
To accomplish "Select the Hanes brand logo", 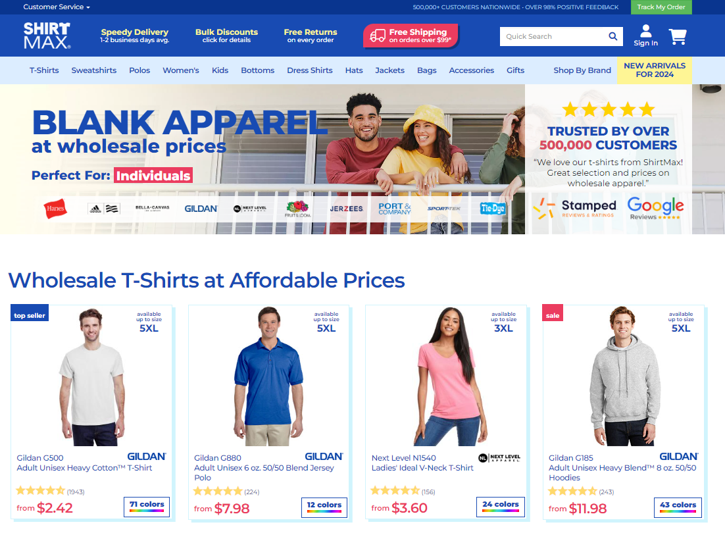I will coord(55,209).
